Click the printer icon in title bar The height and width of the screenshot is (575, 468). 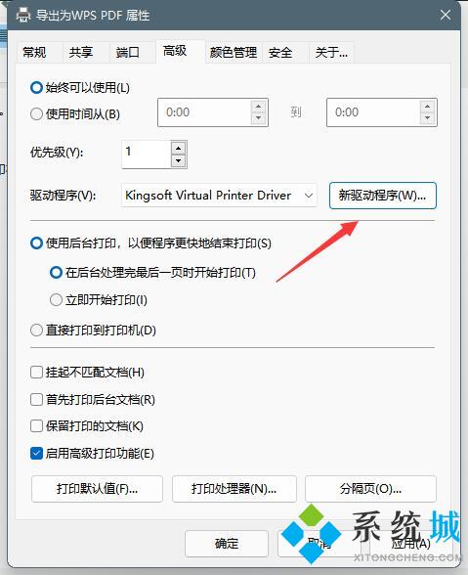click(x=23, y=15)
